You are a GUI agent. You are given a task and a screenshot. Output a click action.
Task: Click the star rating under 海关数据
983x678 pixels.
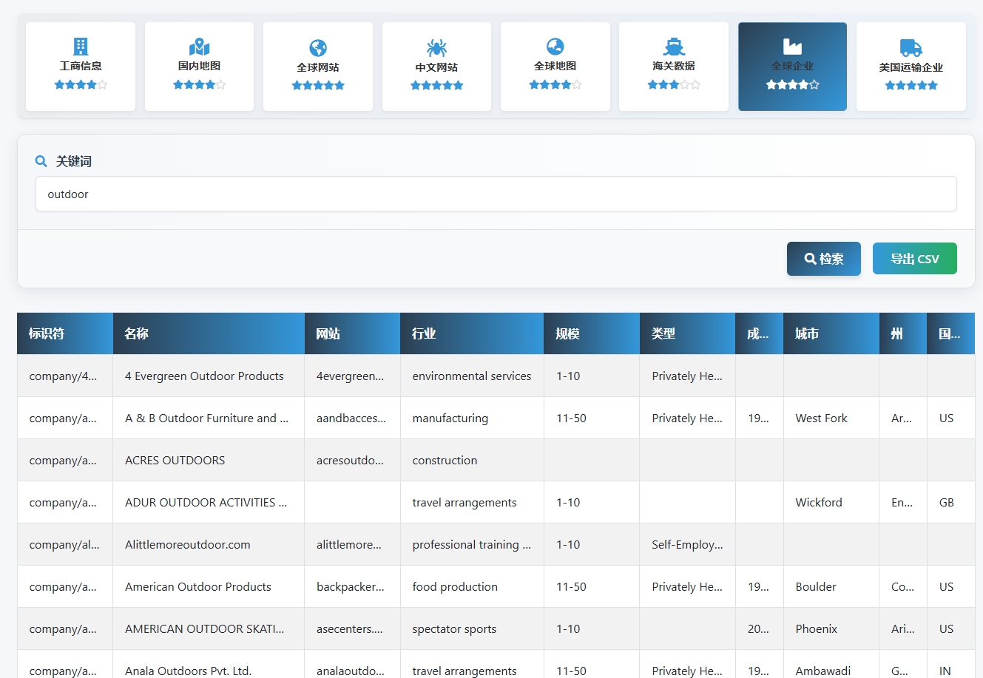point(674,85)
